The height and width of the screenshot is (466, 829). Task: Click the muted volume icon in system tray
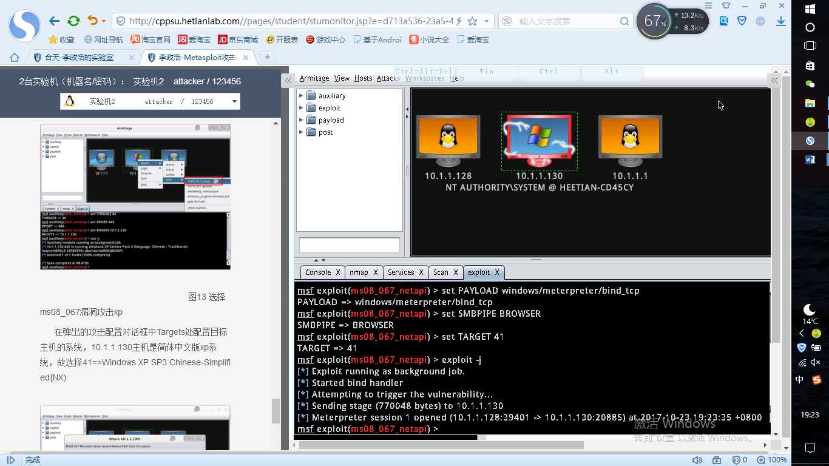click(816, 362)
